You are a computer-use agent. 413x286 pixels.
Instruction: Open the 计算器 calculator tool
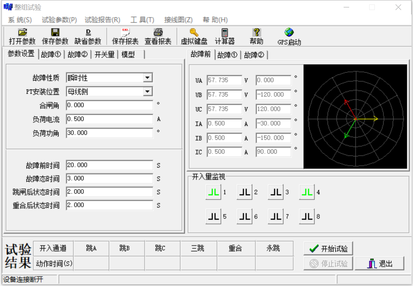(225, 33)
